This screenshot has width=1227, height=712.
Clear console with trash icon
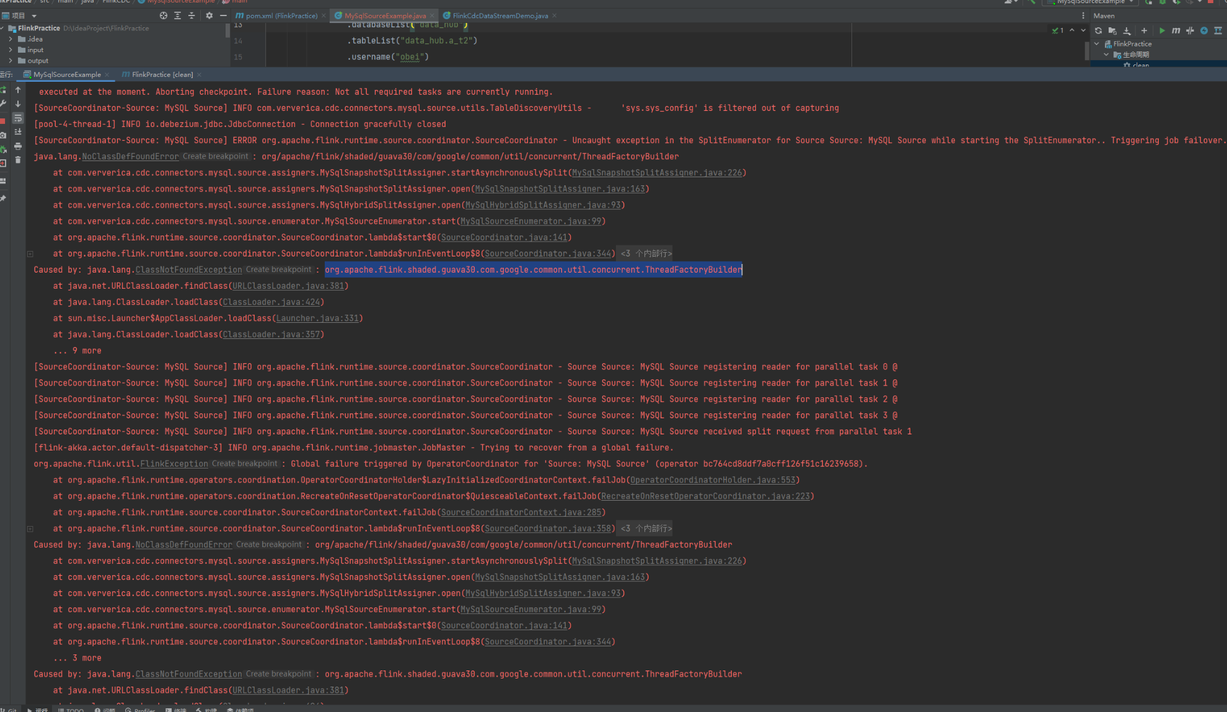point(18,160)
